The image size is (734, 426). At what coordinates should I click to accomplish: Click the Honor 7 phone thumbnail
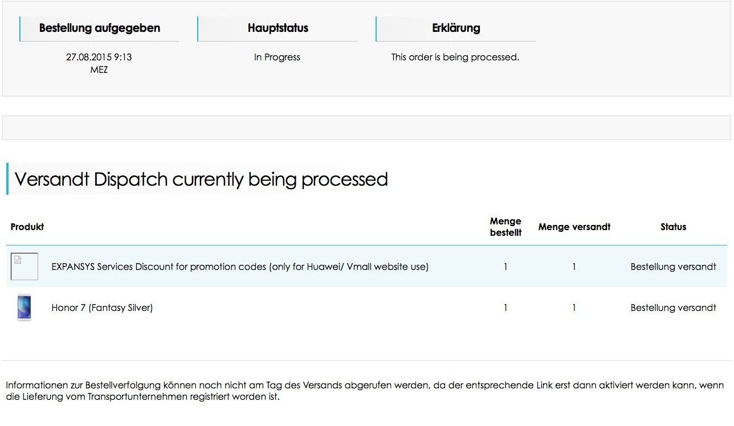[x=25, y=308]
